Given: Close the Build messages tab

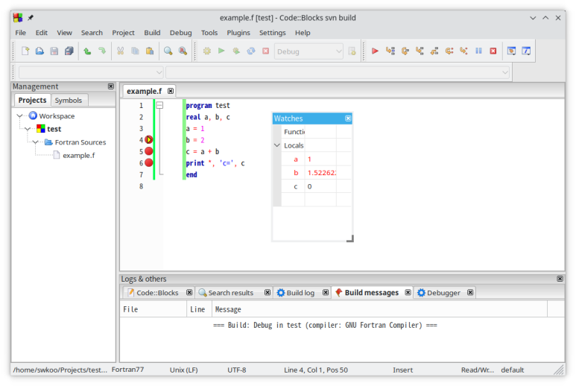Looking at the screenshot, I should click(x=408, y=292).
